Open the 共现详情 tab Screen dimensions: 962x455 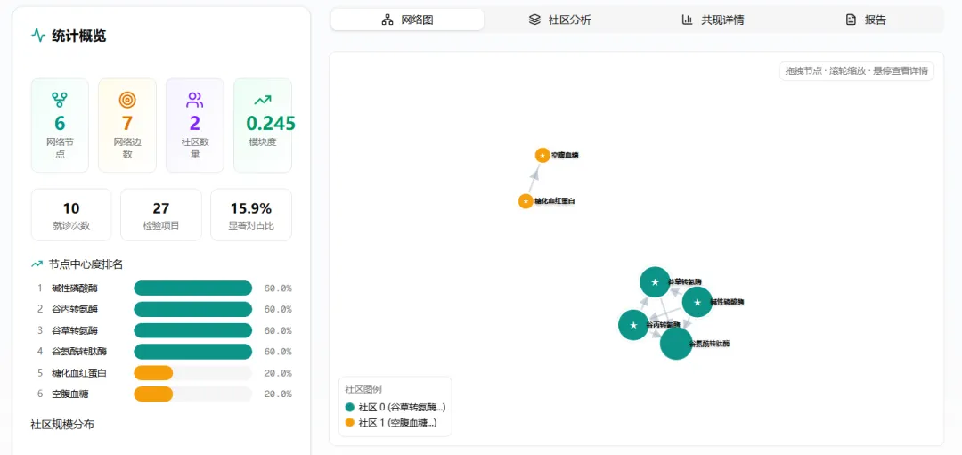point(713,20)
